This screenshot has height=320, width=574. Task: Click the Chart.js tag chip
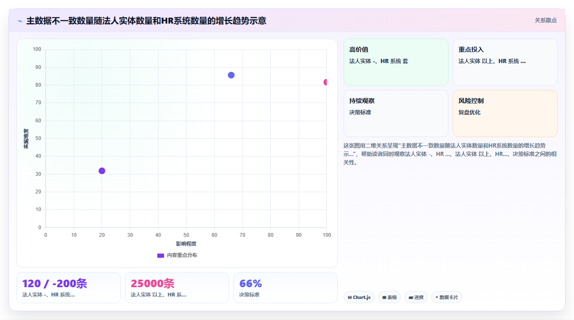click(x=359, y=297)
